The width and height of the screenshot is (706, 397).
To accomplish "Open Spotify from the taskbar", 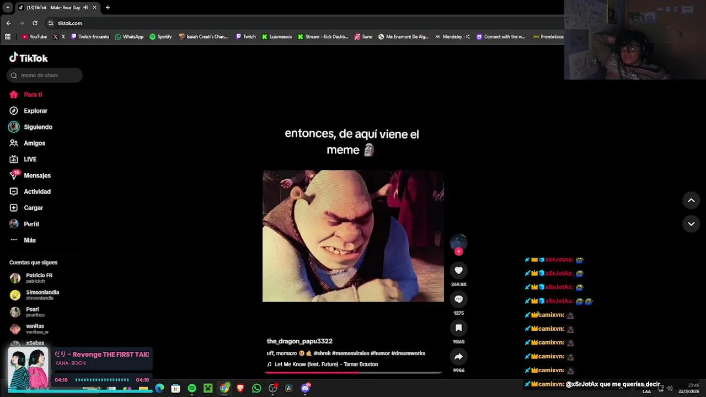I will tap(192, 388).
